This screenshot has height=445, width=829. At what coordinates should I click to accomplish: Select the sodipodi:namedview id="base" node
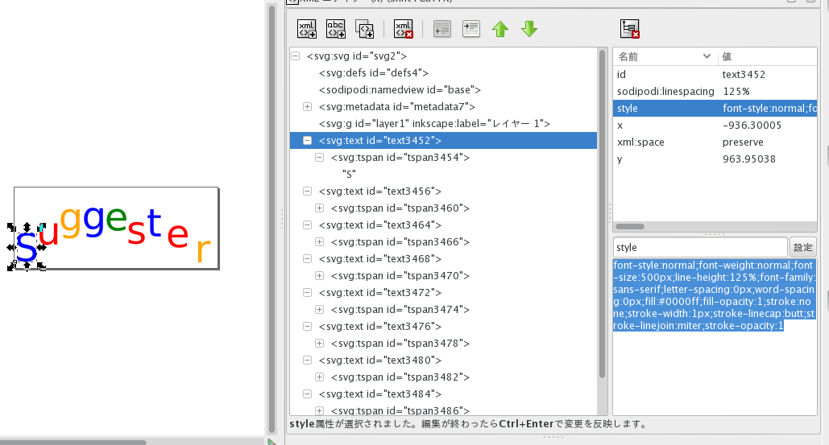pyautogui.click(x=400, y=90)
